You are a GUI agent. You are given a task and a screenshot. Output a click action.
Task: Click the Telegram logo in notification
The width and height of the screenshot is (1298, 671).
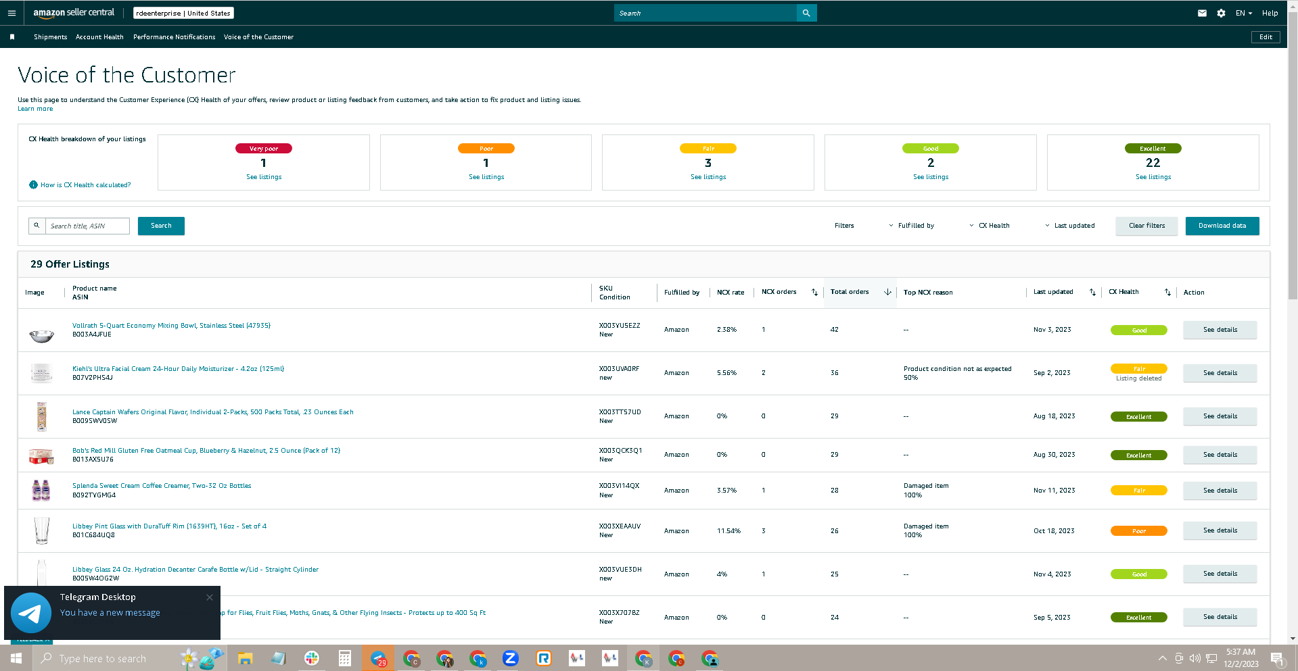click(x=31, y=613)
